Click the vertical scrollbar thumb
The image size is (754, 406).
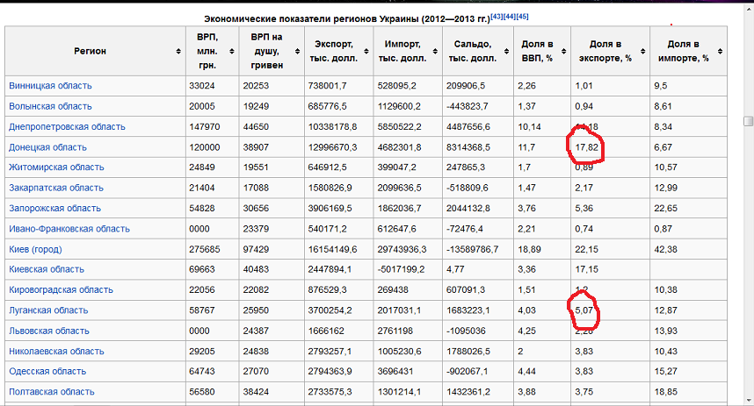click(x=748, y=121)
